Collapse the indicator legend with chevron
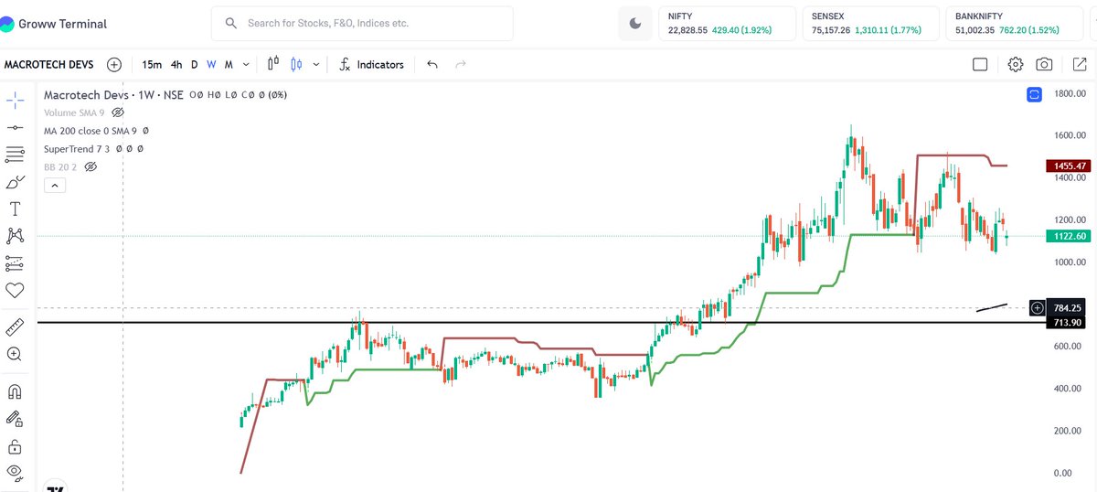 53,186
